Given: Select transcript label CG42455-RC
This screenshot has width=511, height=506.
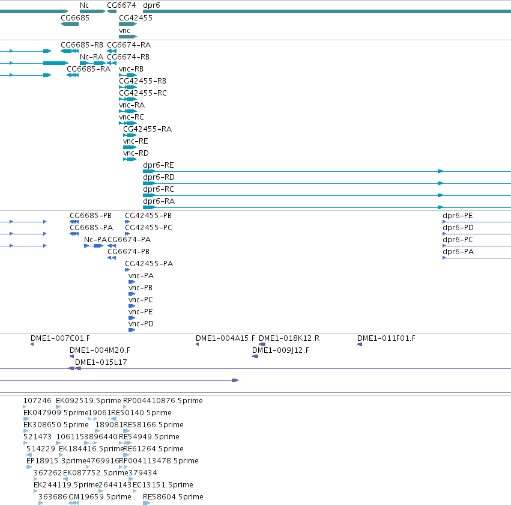Looking at the screenshot, I should [143, 93].
